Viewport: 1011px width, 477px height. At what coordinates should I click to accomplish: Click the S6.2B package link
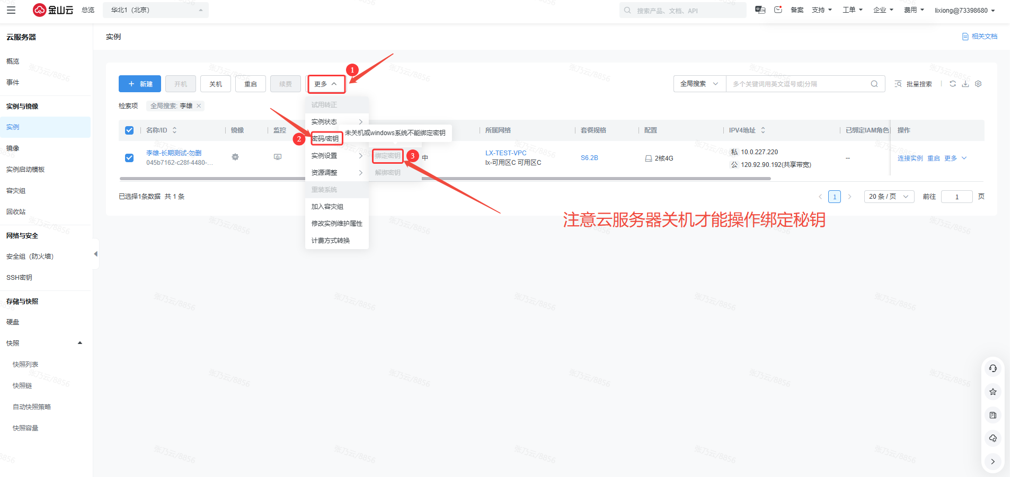click(589, 158)
